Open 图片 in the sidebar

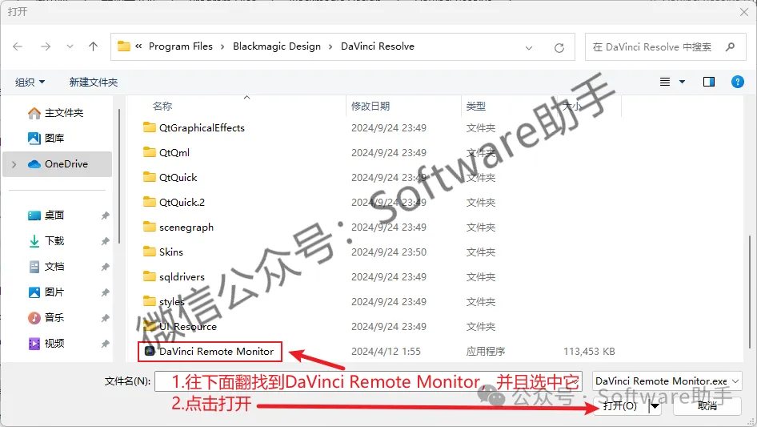(46, 292)
